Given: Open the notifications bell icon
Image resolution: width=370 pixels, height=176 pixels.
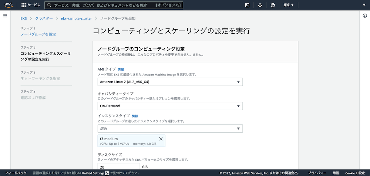Looking at the screenshot, I should pyautogui.click(x=260, y=5).
